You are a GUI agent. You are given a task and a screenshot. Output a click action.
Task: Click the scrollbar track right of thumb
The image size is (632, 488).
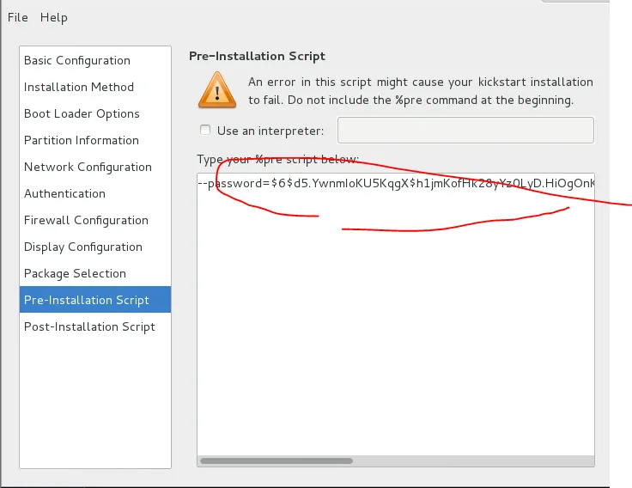coord(472,461)
